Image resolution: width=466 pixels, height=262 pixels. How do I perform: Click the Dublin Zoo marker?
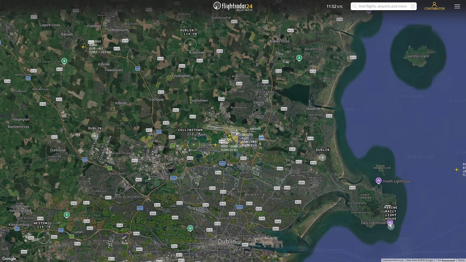pos(190,228)
